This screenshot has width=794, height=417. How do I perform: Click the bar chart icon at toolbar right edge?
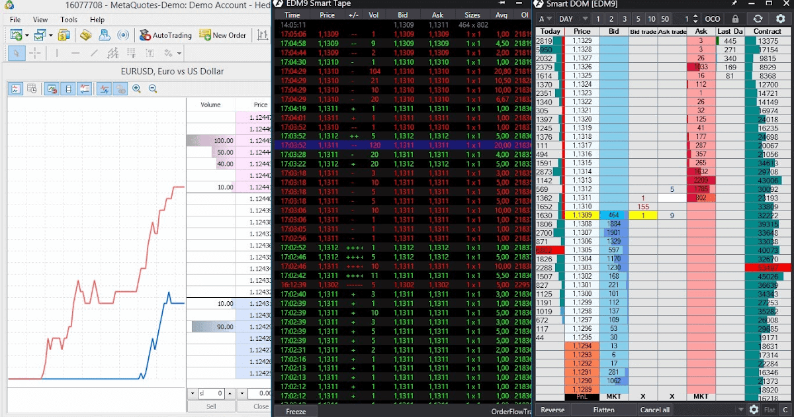(x=263, y=35)
